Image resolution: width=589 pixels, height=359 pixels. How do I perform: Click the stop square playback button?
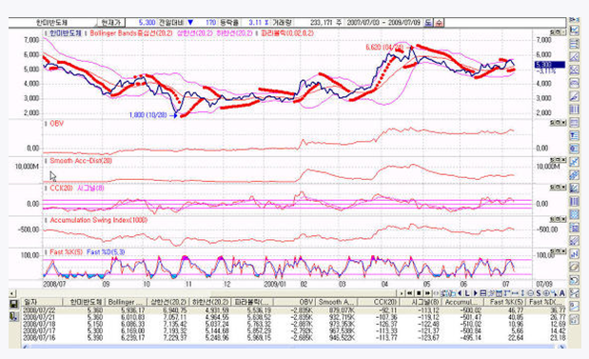(x=419, y=293)
